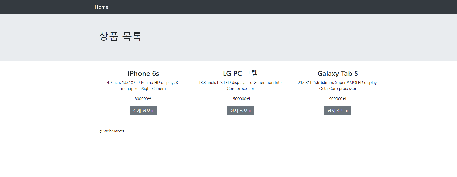Image resolution: width=457 pixels, height=177 pixels.
Task: Click the IPS LED display description text
Action: click(x=241, y=86)
